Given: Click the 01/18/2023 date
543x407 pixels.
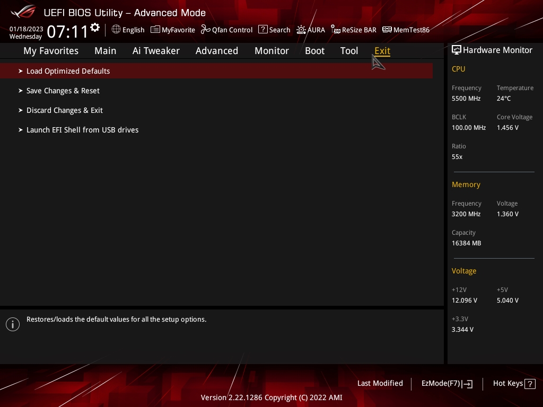Looking at the screenshot, I should pyautogui.click(x=27, y=29).
